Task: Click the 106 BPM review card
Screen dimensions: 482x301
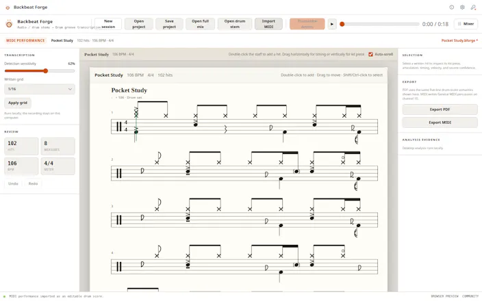Action: pyautogui.click(x=21, y=166)
